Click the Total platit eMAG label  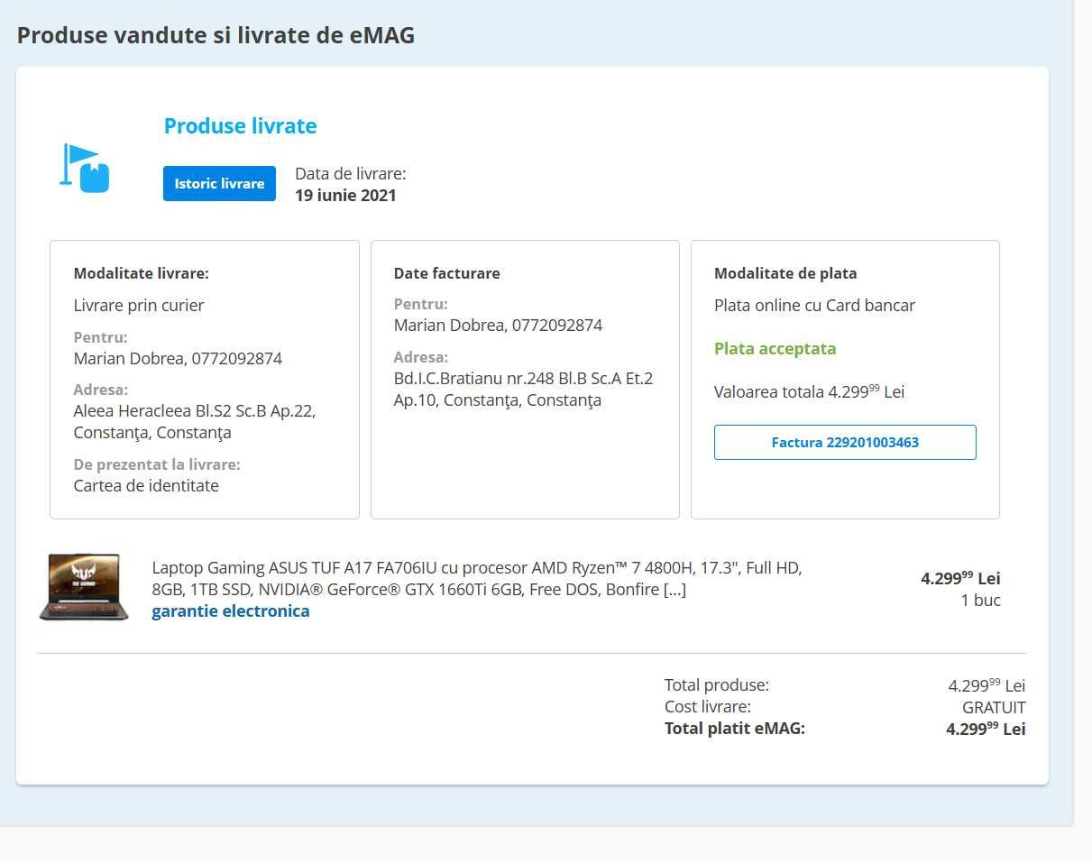pos(735,729)
